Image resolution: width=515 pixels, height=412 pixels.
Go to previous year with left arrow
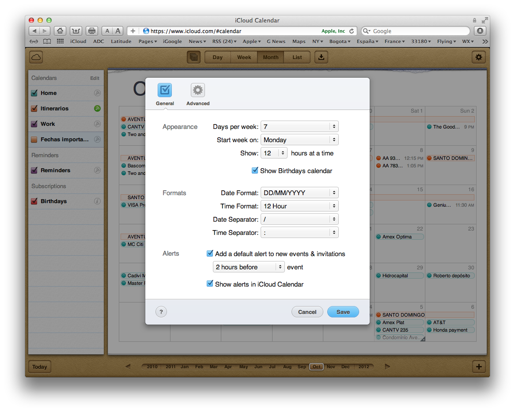[128, 367]
